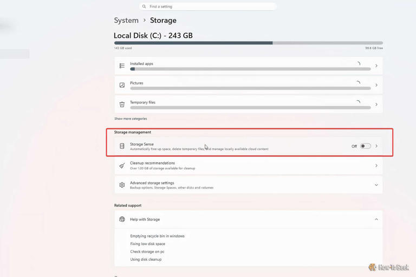Click the Cleanup recommendations broom icon

pos(122,166)
